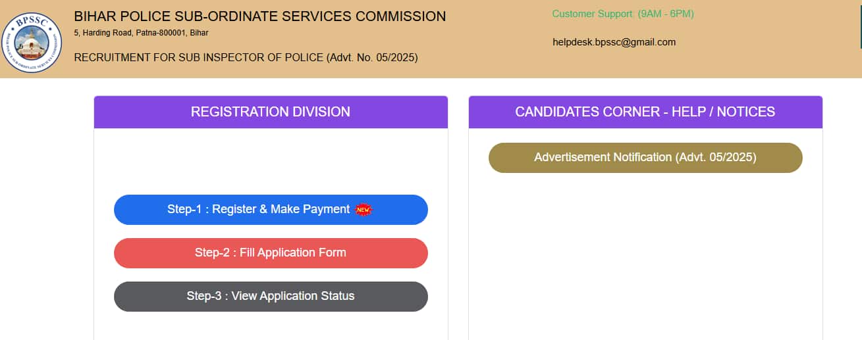Select the Registration Division header
Screen dimensions: 862x340
pos(271,112)
